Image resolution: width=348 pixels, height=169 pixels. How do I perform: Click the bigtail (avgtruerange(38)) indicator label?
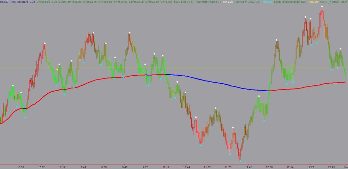point(288,1)
